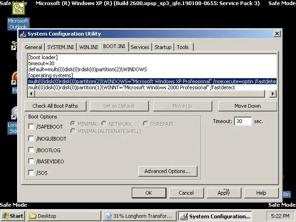Click Check All Boot Paths button

pos(55,106)
